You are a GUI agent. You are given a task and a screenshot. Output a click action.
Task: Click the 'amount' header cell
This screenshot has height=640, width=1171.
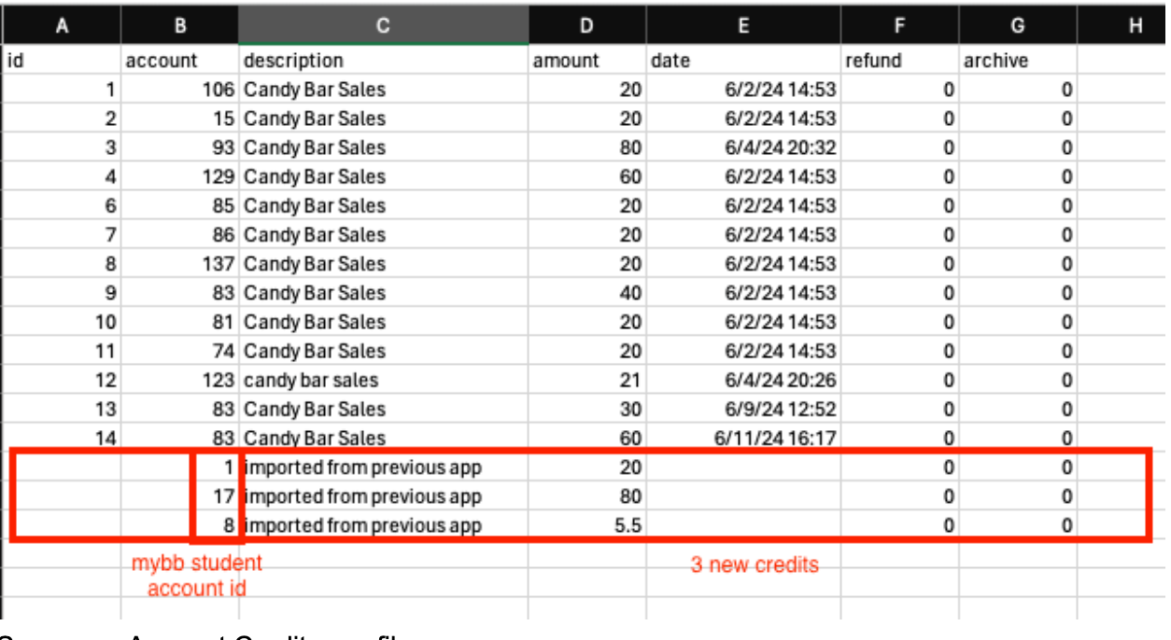click(586, 61)
